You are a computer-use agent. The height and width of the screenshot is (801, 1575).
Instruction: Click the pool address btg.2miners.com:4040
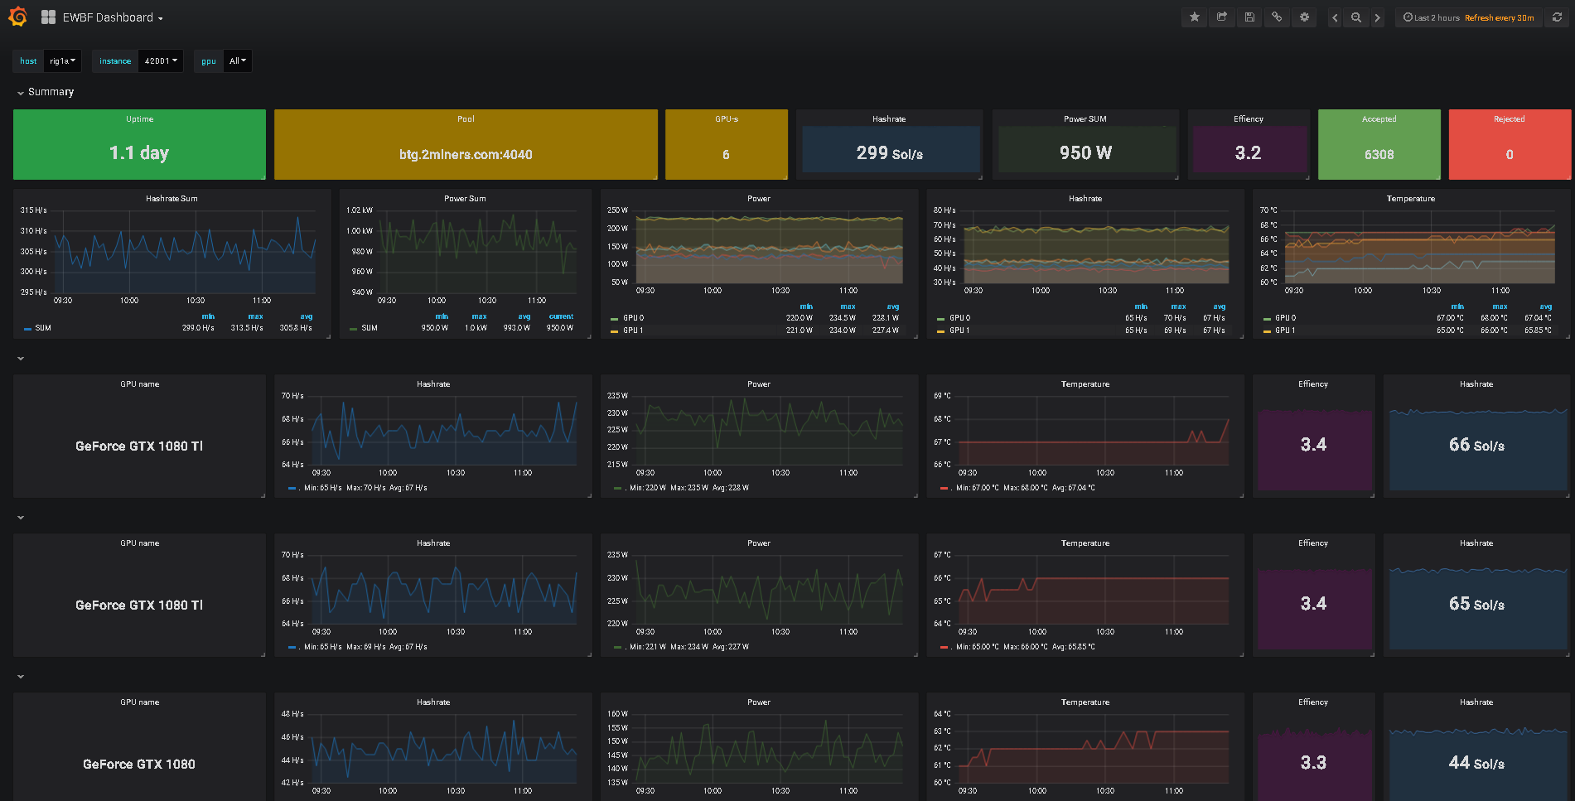coord(466,154)
